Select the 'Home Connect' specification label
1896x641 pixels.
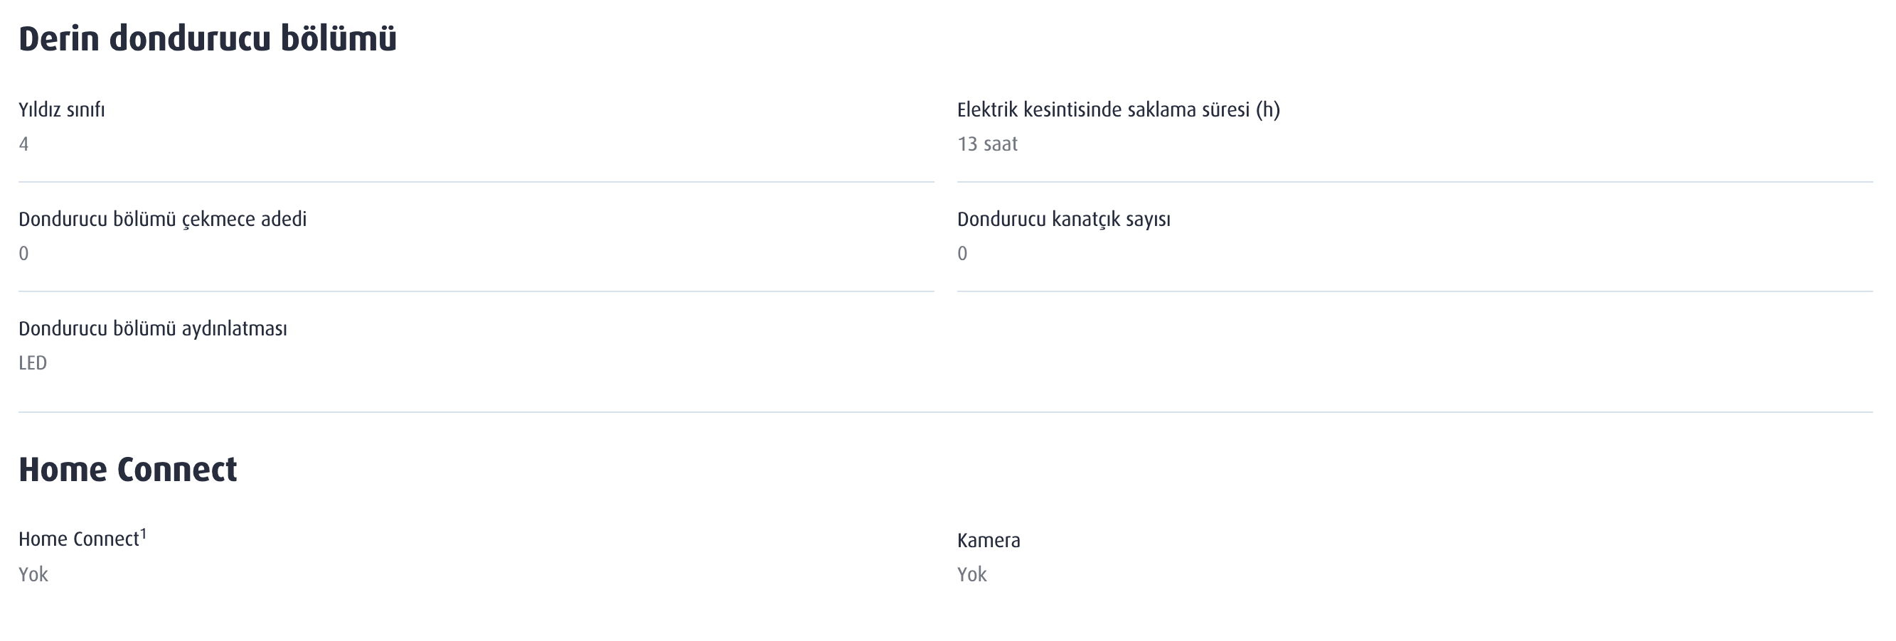click(x=79, y=539)
